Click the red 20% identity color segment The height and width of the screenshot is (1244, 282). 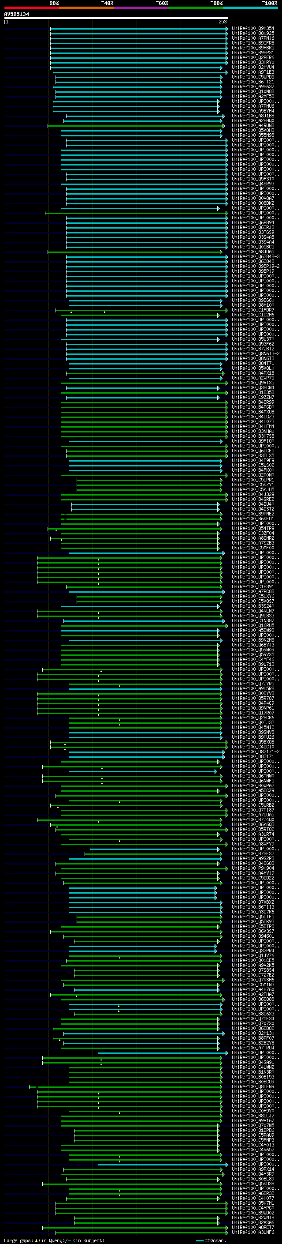[x=31, y=8]
